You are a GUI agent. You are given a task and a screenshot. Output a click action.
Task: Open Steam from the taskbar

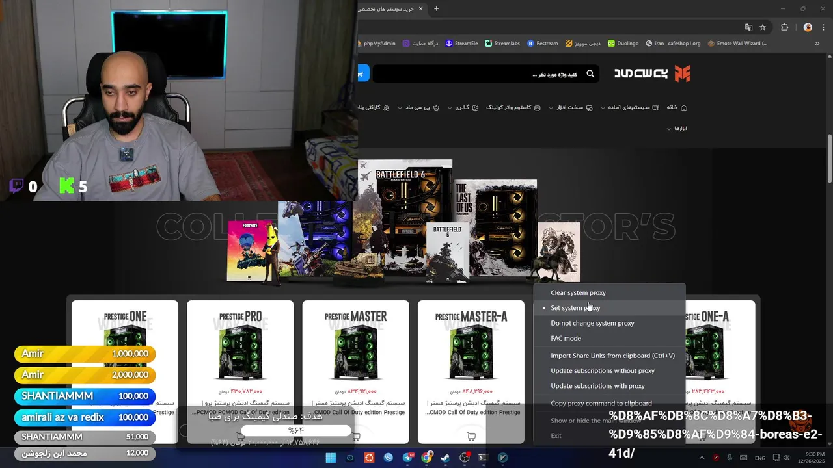coord(445,458)
